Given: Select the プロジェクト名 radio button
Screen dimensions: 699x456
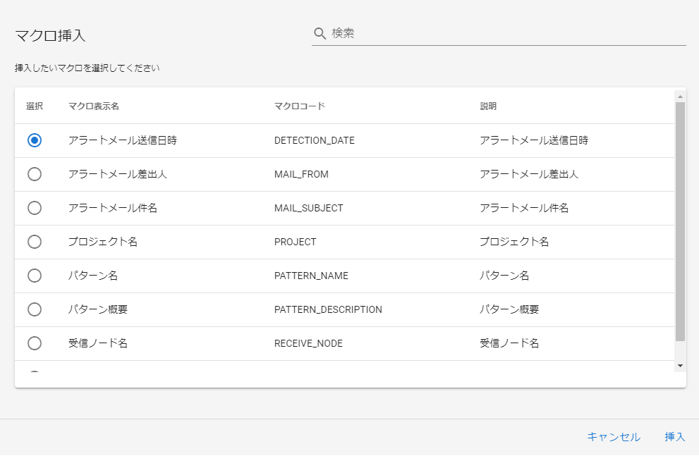Looking at the screenshot, I should tap(35, 242).
